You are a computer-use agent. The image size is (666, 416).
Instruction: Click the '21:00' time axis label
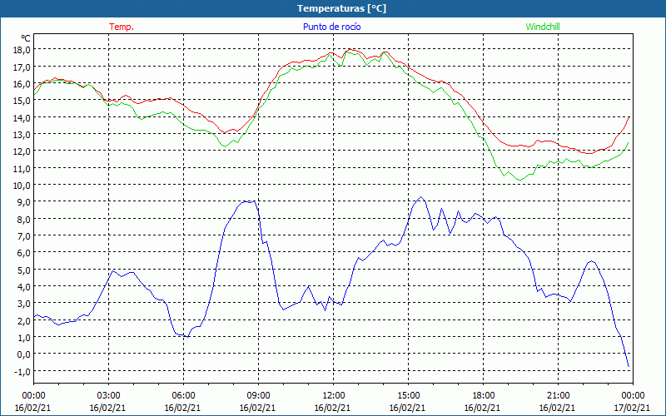tap(558, 396)
